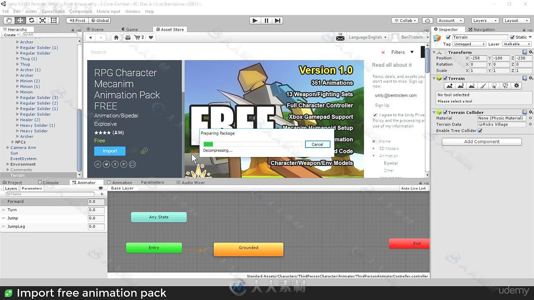This screenshot has width=534, height=300.
Task: Select the Rotate tool in toolbar
Action: click(31, 20)
